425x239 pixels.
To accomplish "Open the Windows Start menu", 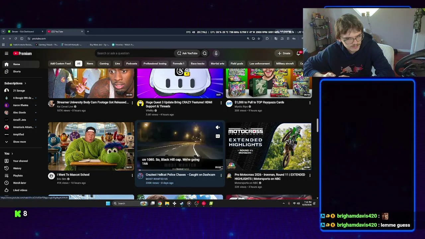I will [108, 203].
